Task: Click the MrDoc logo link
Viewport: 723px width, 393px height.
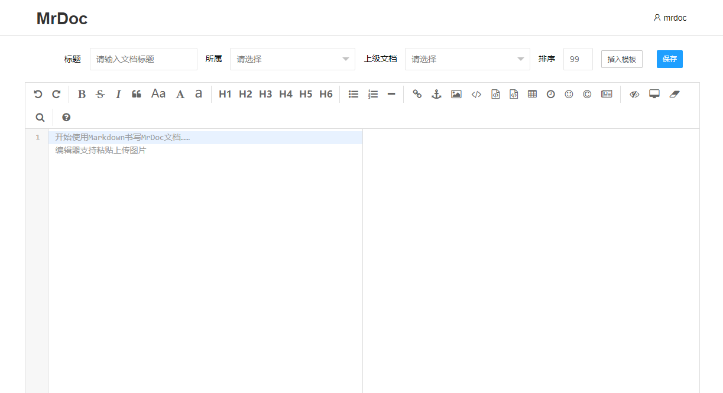Action: tap(62, 18)
